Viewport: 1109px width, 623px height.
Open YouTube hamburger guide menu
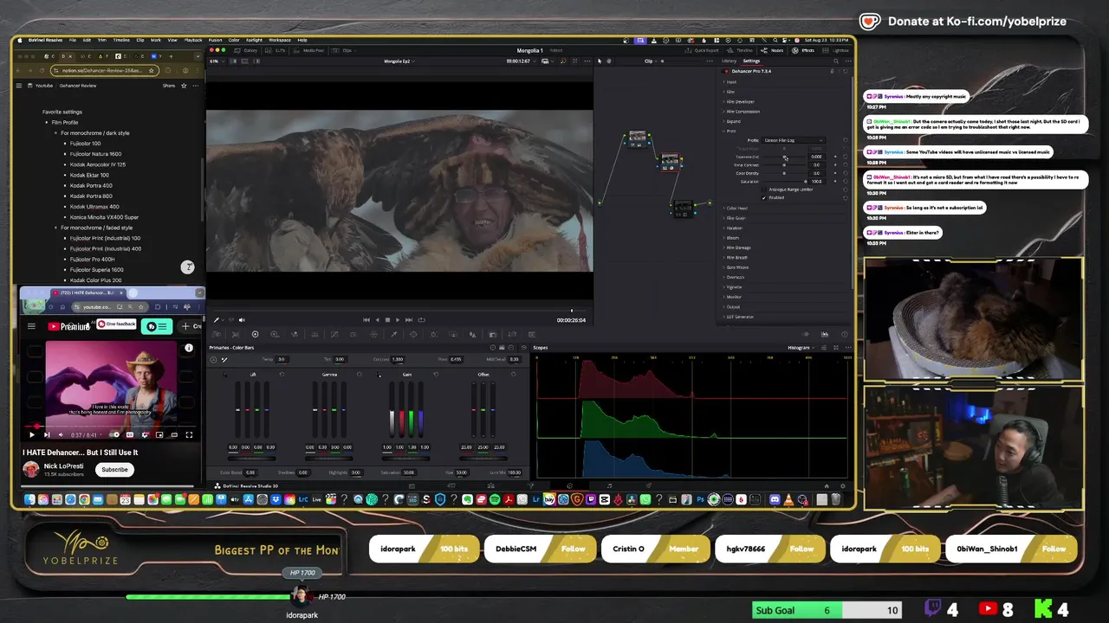point(31,326)
